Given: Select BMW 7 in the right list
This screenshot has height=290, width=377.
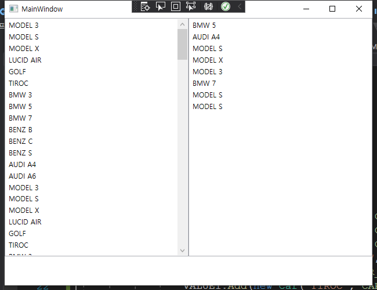Looking at the screenshot, I should pos(280,84).
